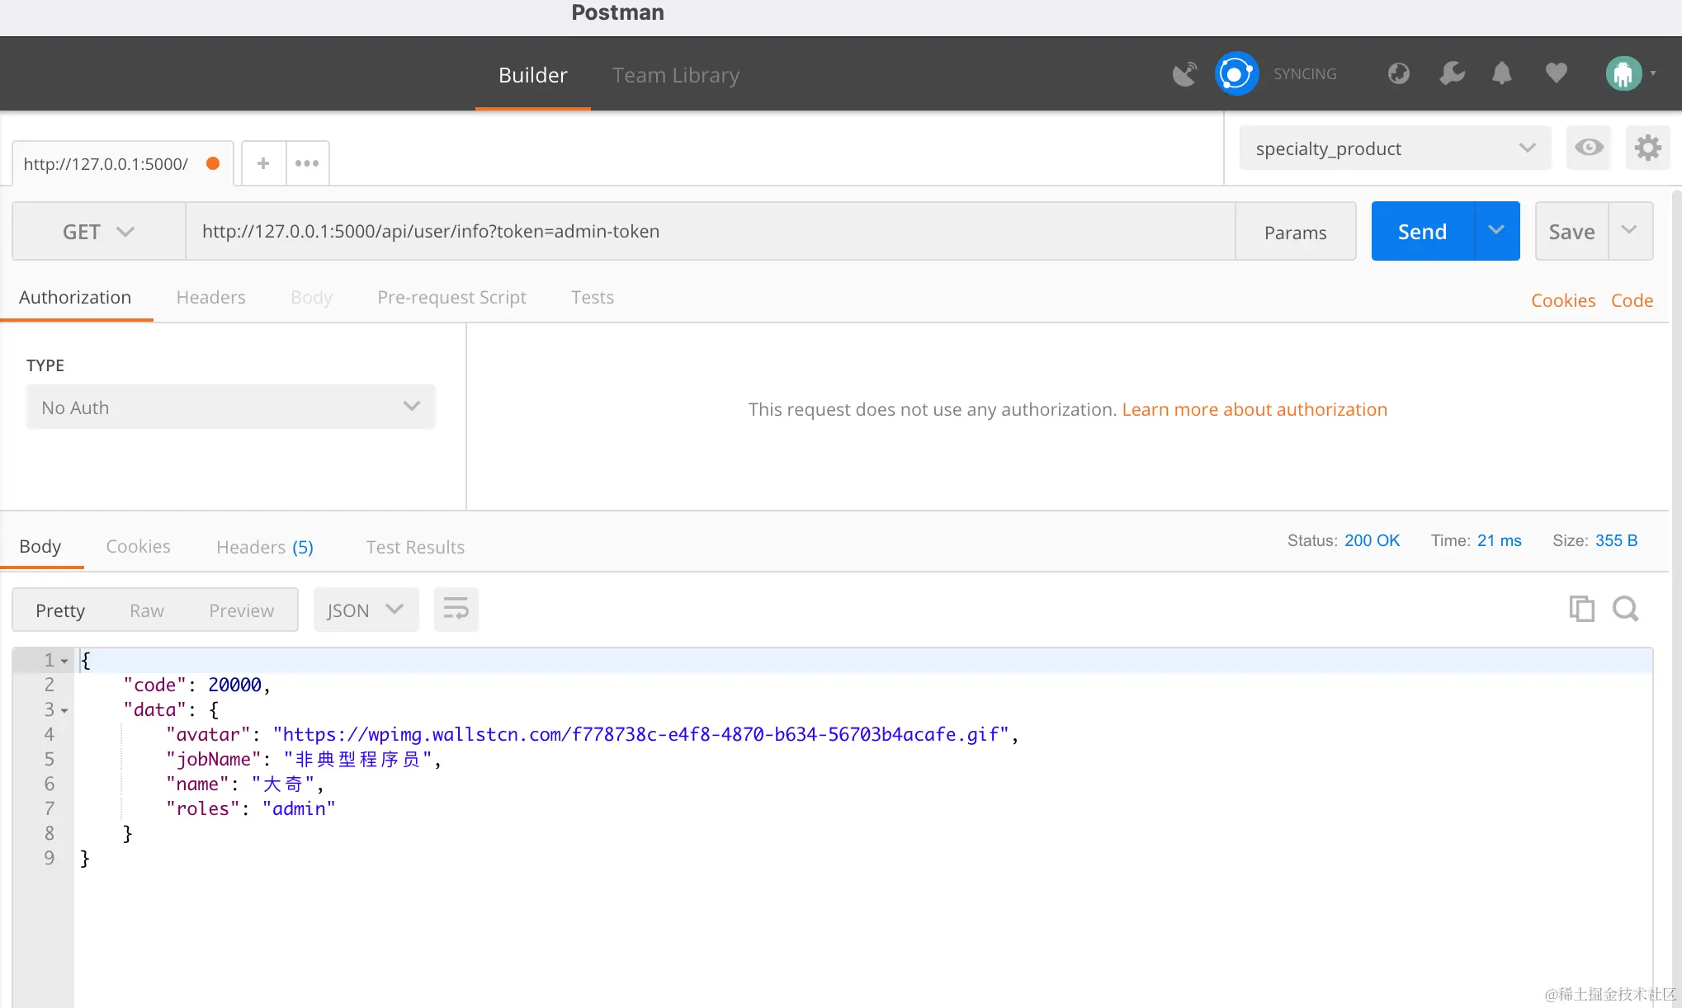1682x1008 pixels.
Task: Click the heart icon in header
Action: point(1556,74)
